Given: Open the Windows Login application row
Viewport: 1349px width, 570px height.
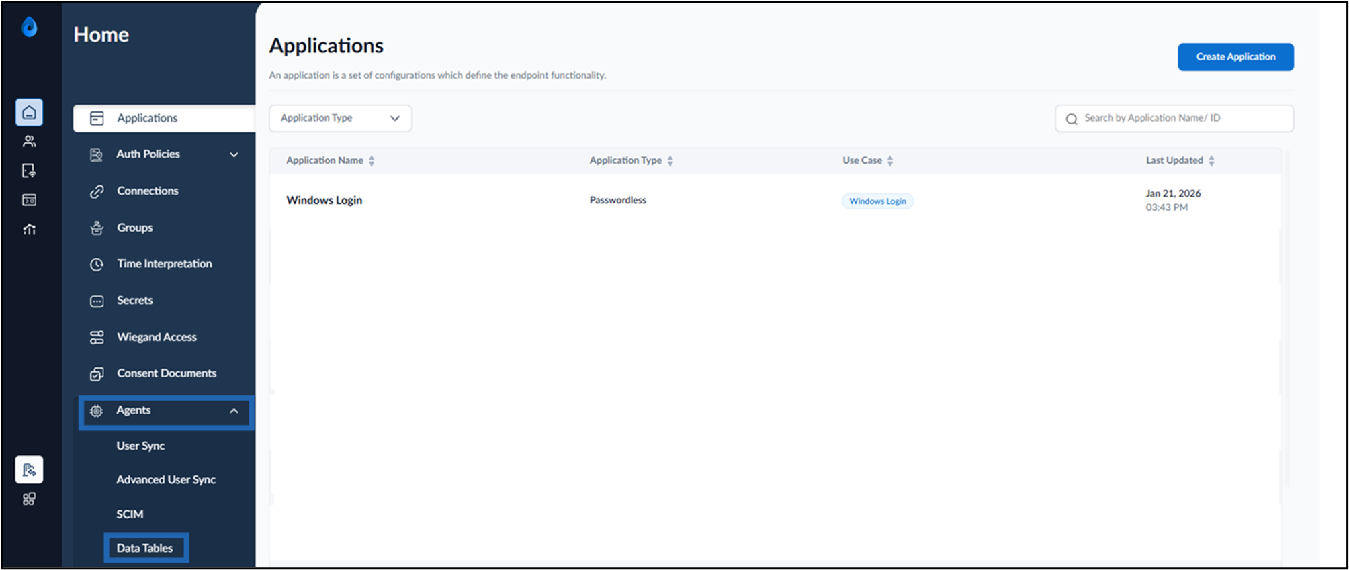Looking at the screenshot, I should 775,201.
